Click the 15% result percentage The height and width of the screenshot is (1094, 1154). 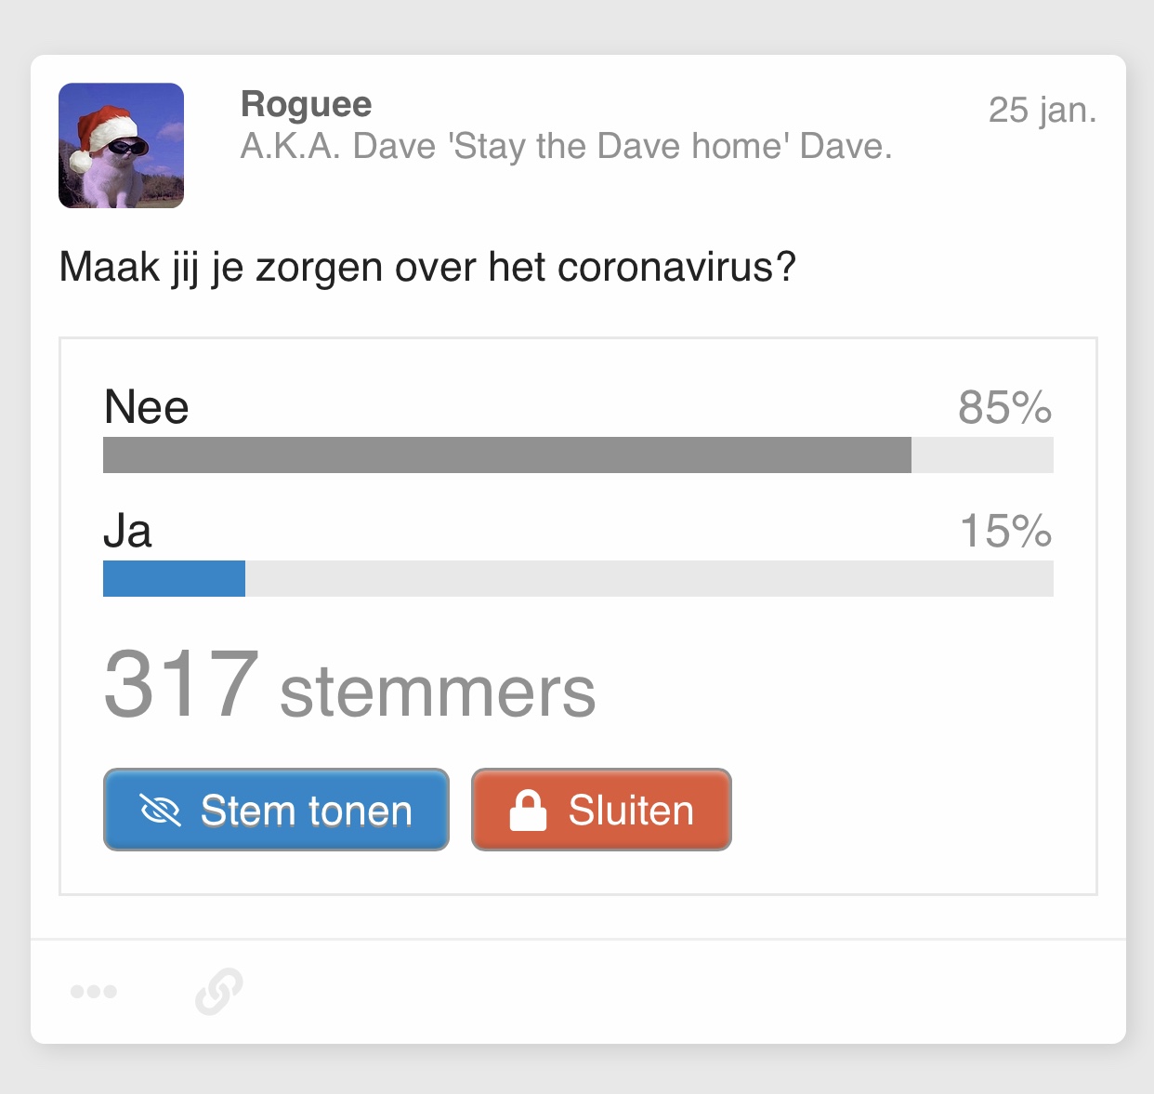1005,531
